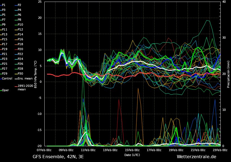Click the 09Feb 00z date label
Image resolution: width=231 pixels, height=162 pixels.
(x=66, y=150)
